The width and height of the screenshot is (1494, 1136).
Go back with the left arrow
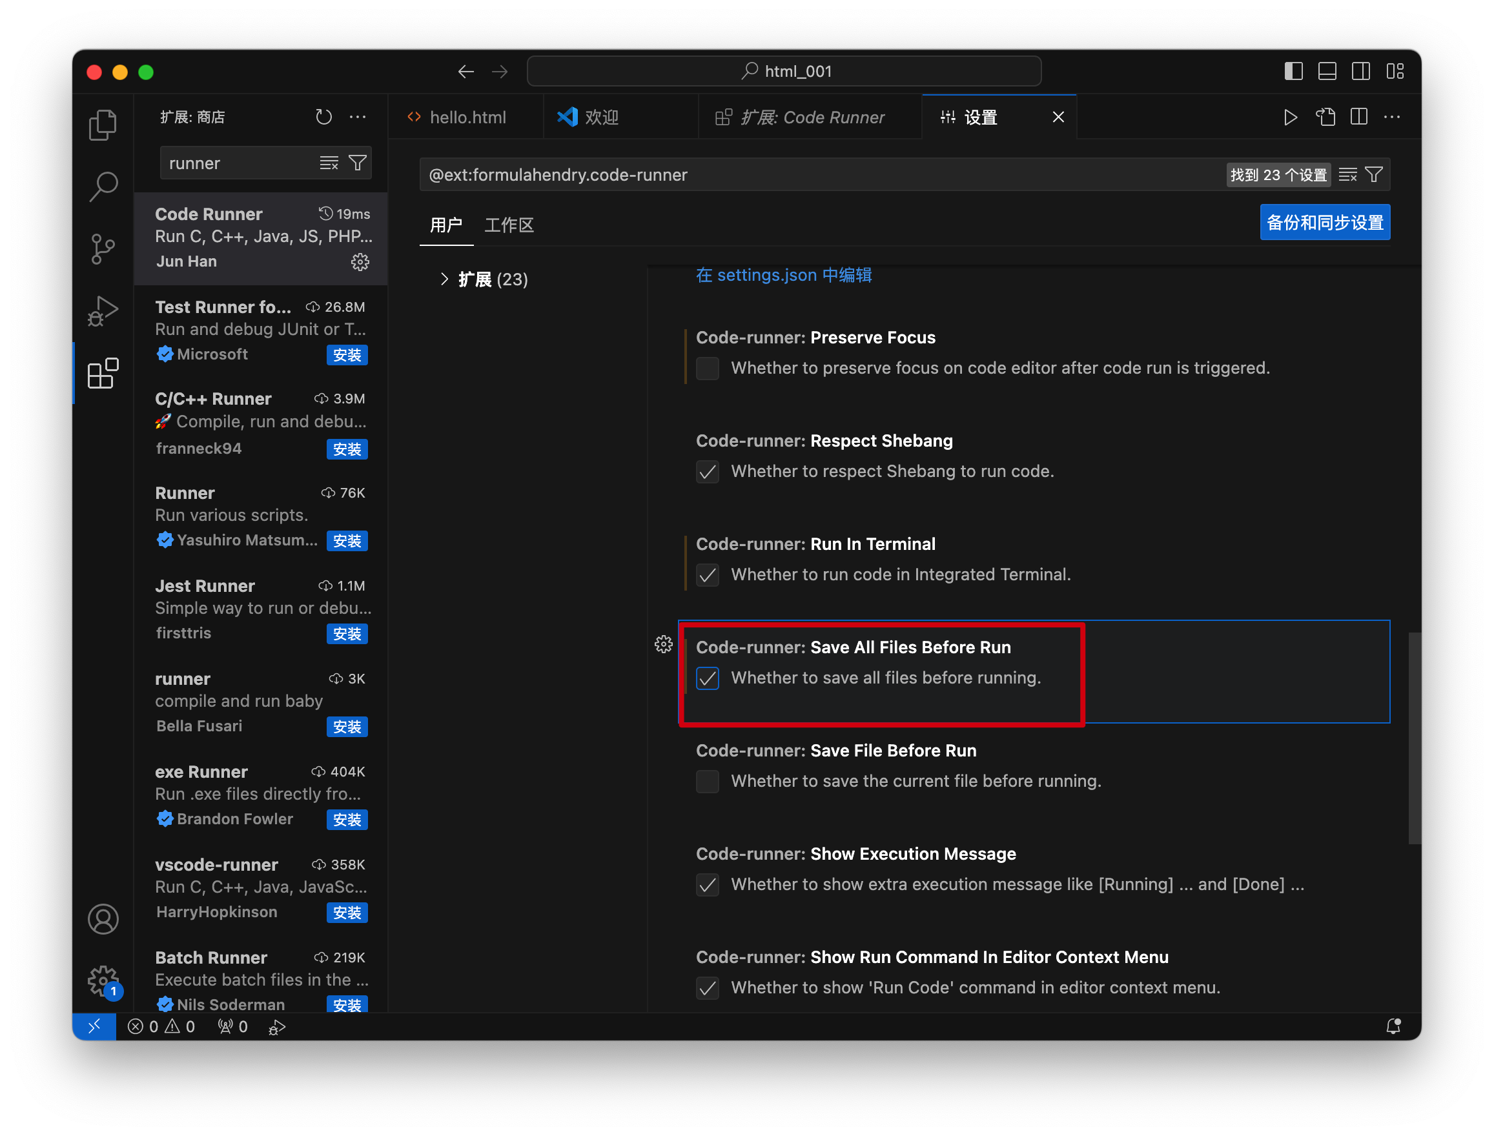[466, 72]
